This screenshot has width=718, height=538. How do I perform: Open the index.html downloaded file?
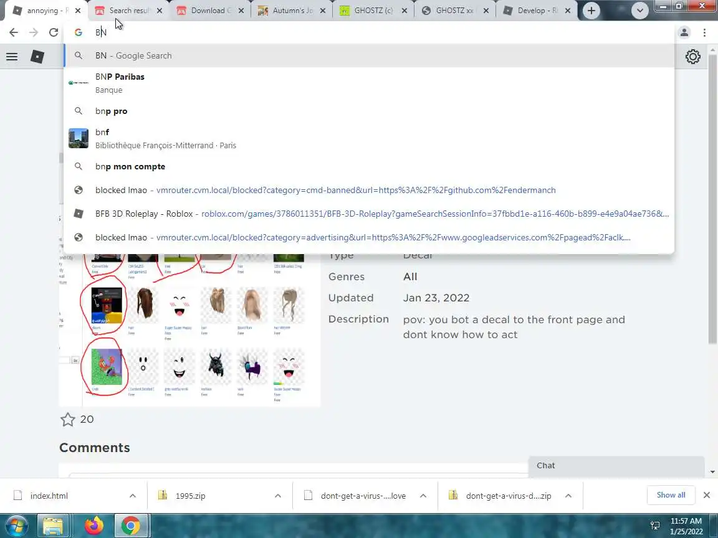pos(49,496)
